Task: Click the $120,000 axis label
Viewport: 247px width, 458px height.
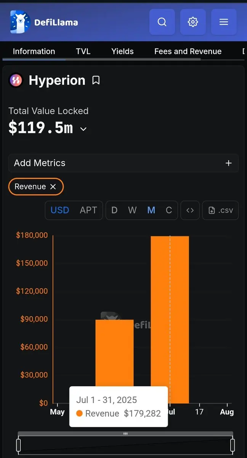Action: pos(32,291)
